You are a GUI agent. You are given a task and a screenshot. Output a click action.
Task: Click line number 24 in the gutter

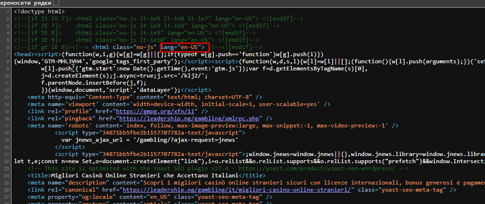pyautogui.click(x=7, y=175)
